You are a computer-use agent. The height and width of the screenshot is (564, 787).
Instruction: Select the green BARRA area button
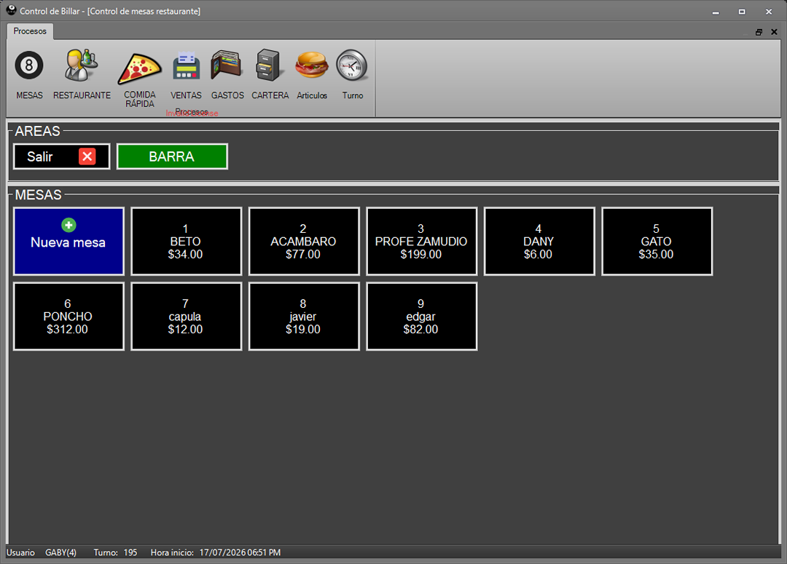pyautogui.click(x=172, y=156)
